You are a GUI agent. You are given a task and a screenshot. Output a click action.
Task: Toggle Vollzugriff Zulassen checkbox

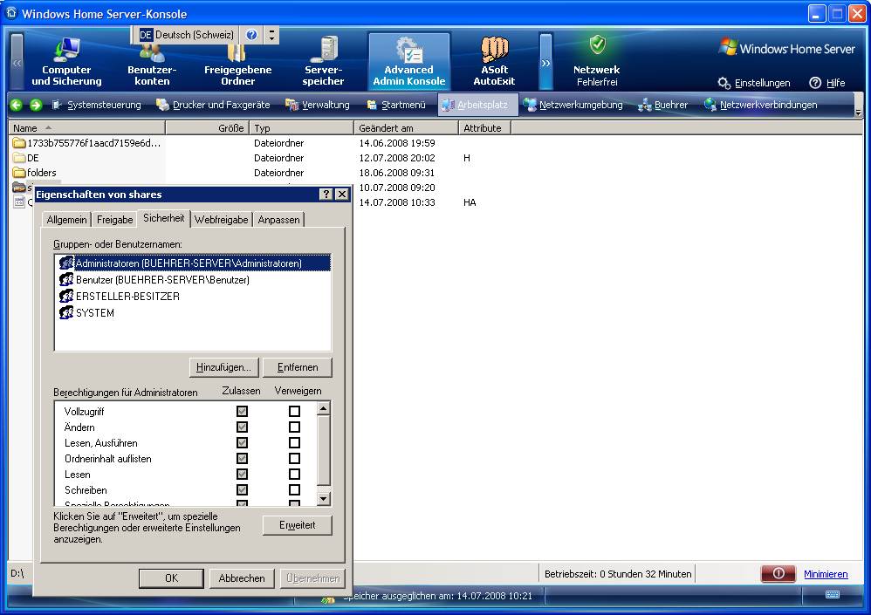coord(242,411)
